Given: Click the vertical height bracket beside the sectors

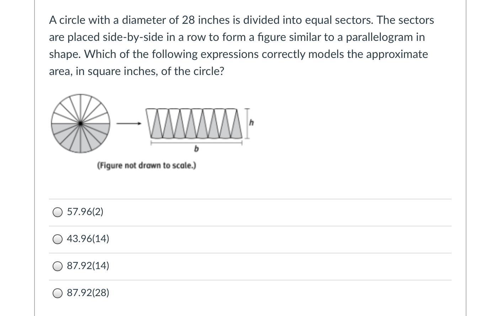Looking at the screenshot, I should tap(247, 123).
